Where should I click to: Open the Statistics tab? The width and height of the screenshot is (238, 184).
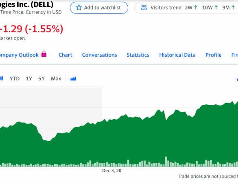tap(138, 55)
